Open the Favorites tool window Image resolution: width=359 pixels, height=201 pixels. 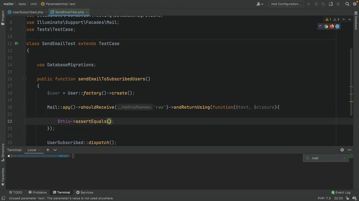click(x=3, y=177)
